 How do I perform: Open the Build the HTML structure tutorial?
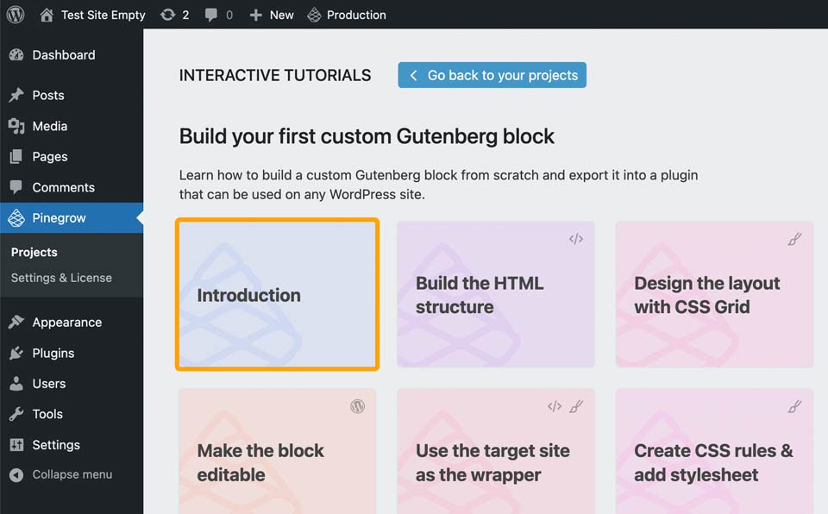495,295
